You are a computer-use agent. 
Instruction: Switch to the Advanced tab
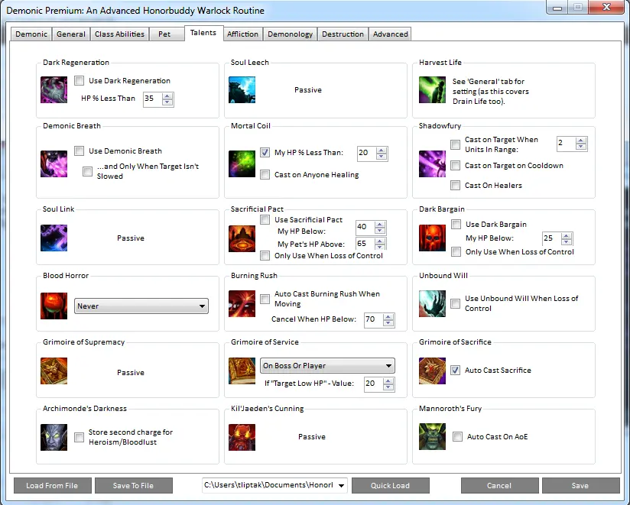click(390, 34)
